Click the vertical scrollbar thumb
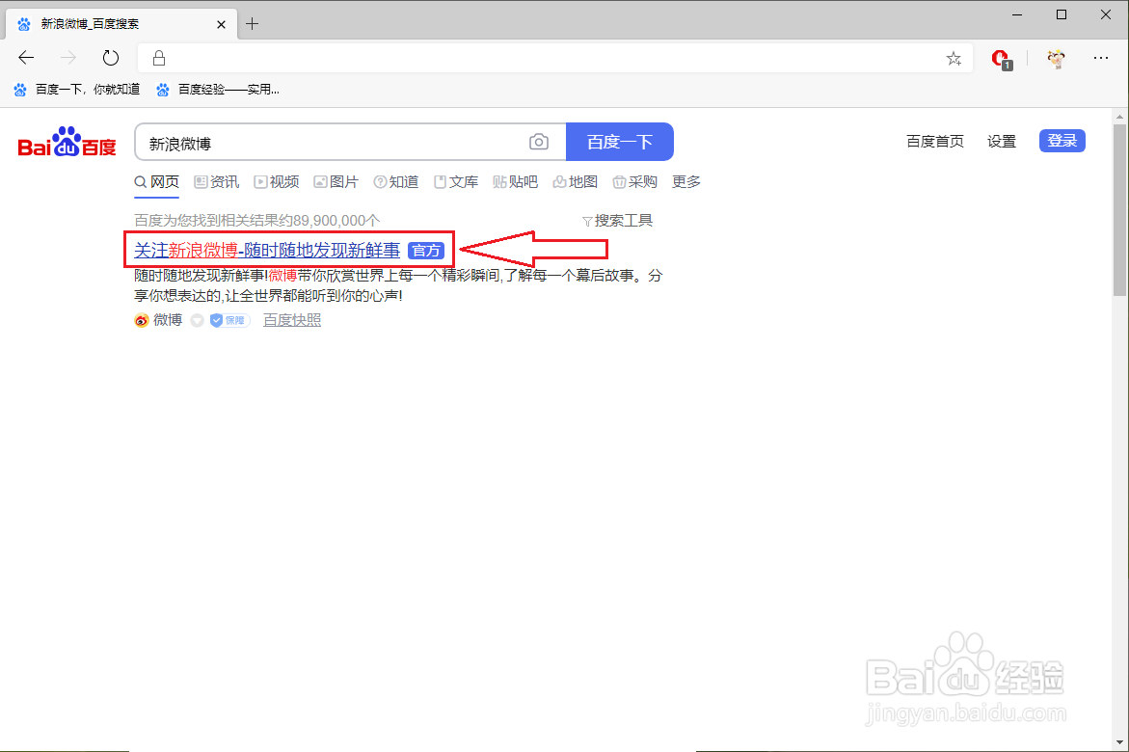The height and width of the screenshot is (752, 1129). point(1119,209)
